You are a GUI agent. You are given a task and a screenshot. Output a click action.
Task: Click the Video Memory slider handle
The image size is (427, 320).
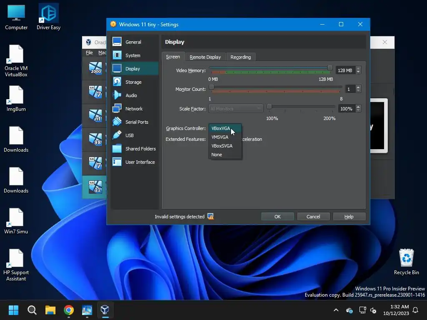330,68
